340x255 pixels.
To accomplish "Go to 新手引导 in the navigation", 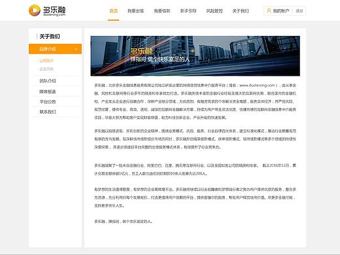I will (188, 11).
